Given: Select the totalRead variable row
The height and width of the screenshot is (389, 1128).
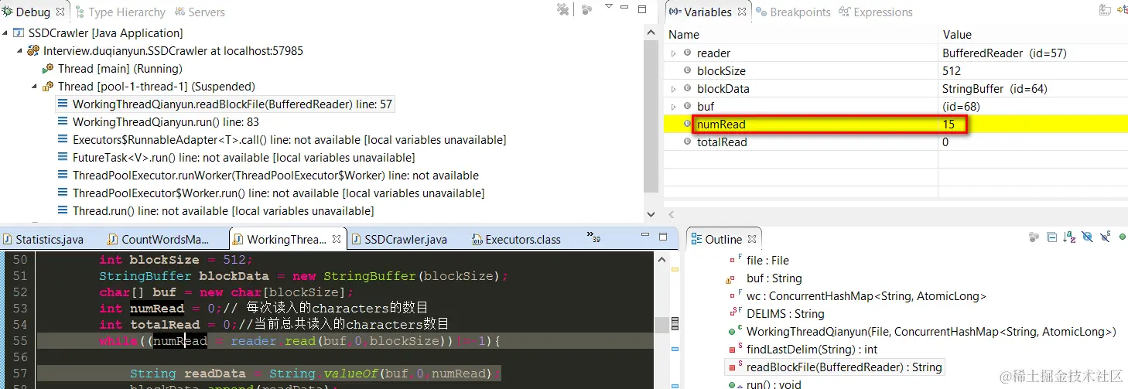Looking at the screenshot, I should pyautogui.click(x=896, y=142).
